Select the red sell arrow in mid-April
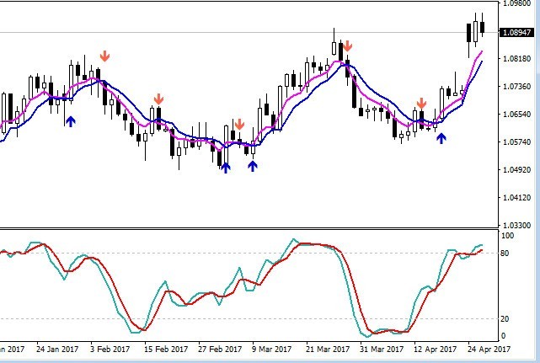 (421, 104)
